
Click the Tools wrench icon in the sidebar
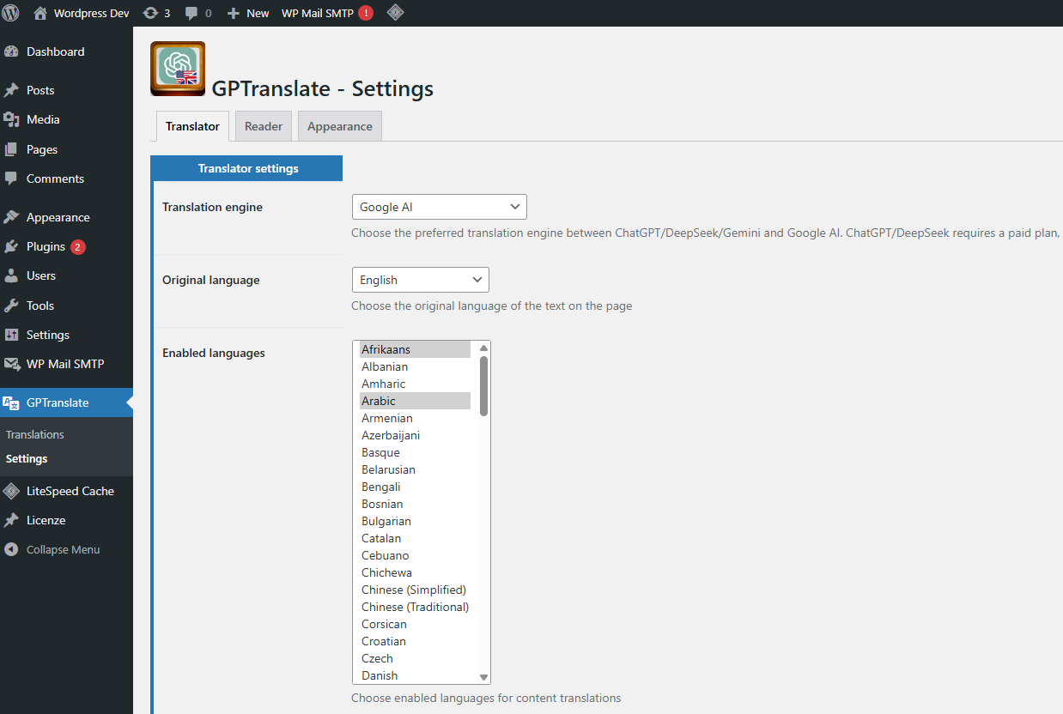click(x=11, y=306)
